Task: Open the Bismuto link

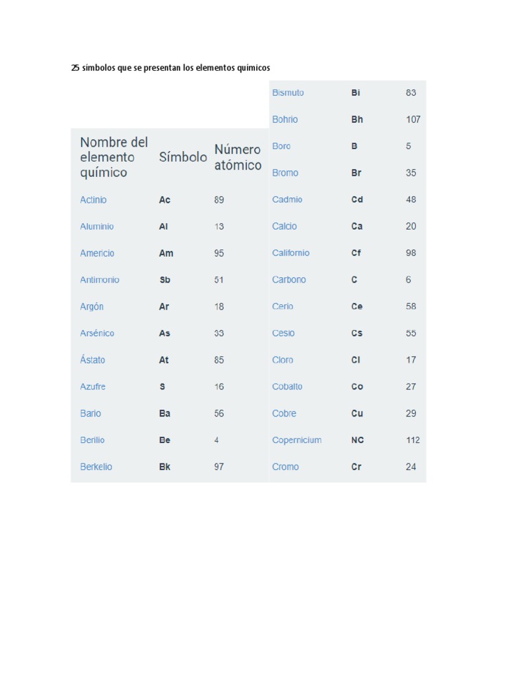Action: click(x=288, y=93)
